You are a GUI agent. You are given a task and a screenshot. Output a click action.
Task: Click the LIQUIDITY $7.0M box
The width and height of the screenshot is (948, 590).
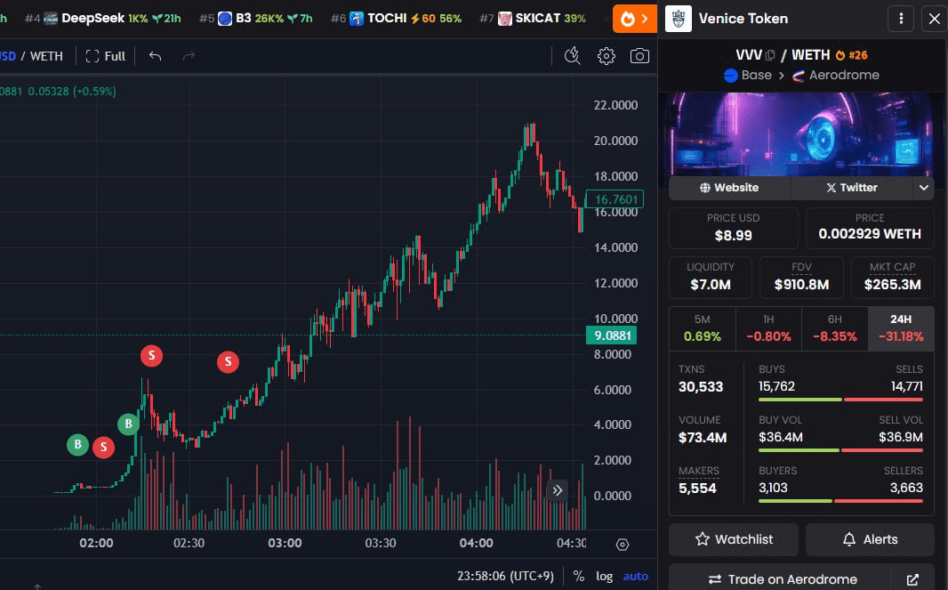[x=711, y=277]
